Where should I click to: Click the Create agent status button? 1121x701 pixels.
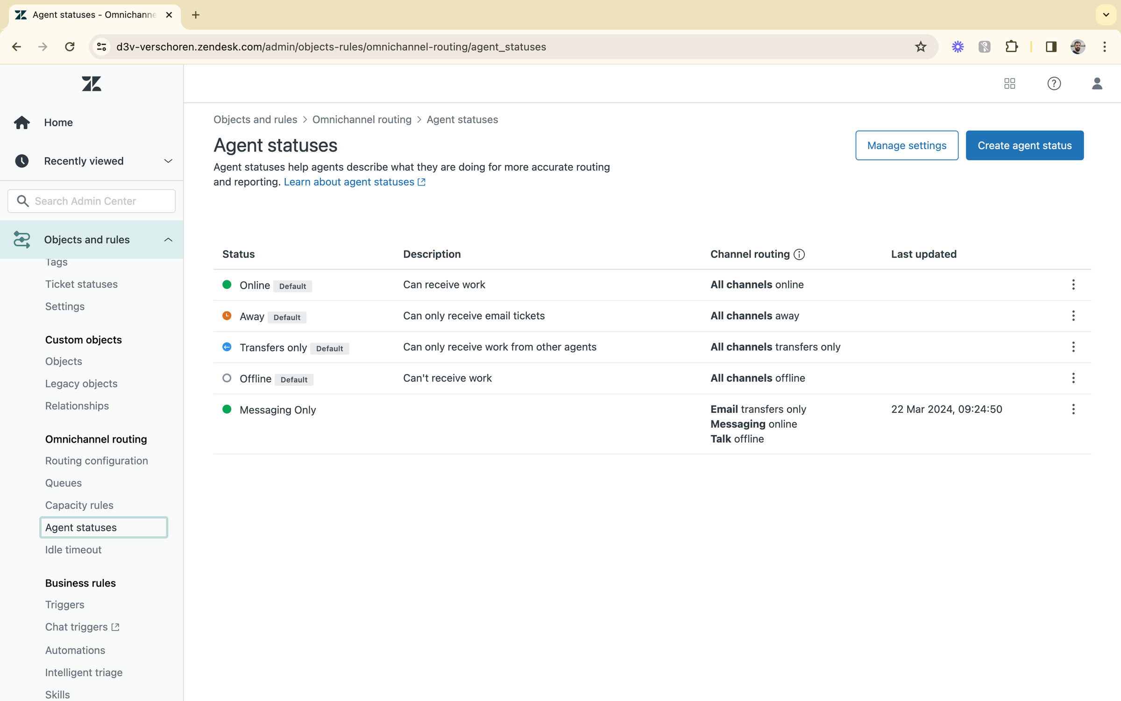pos(1024,145)
